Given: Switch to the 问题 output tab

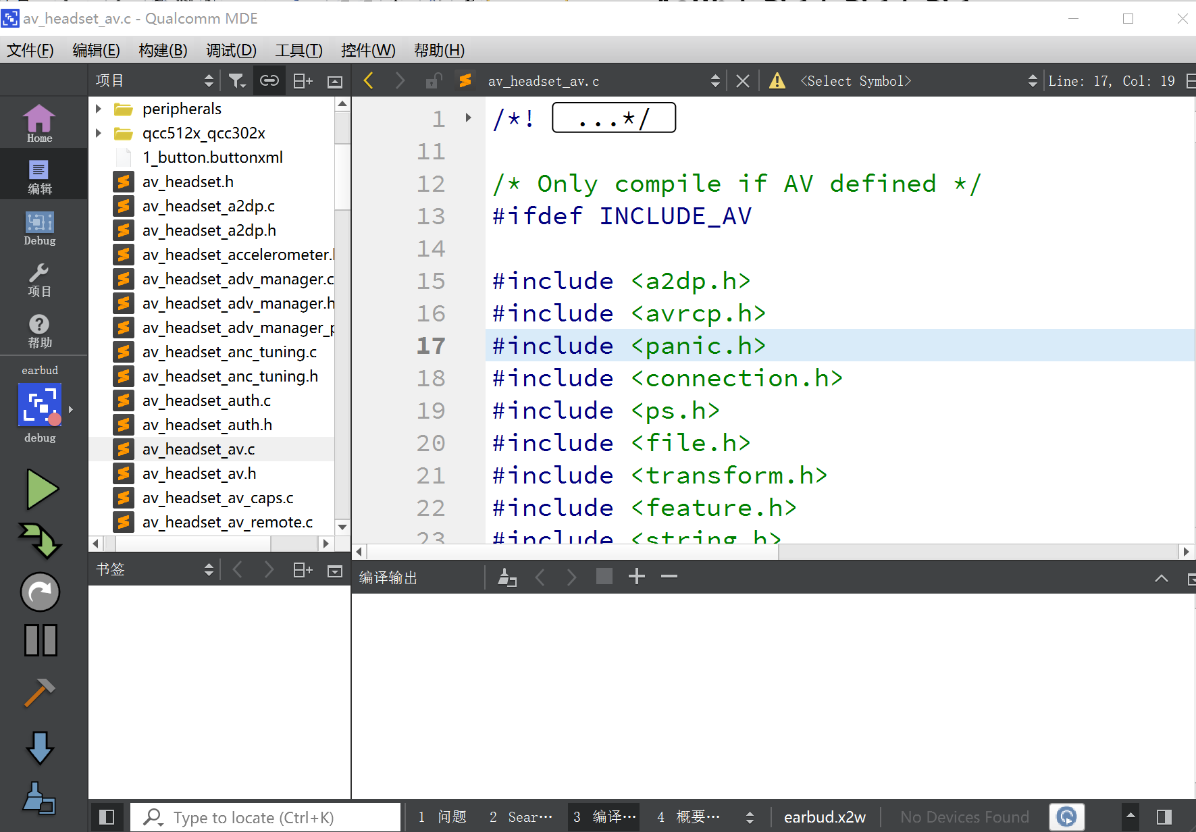Looking at the screenshot, I should (443, 817).
